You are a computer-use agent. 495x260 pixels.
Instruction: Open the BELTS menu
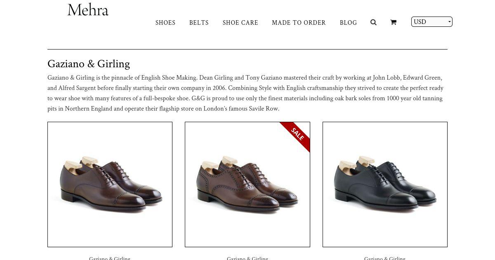point(199,23)
